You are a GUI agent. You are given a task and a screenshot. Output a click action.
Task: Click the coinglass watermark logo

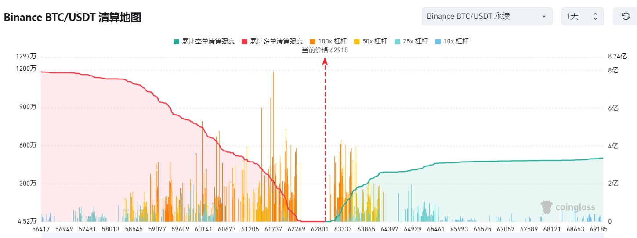(568, 207)
